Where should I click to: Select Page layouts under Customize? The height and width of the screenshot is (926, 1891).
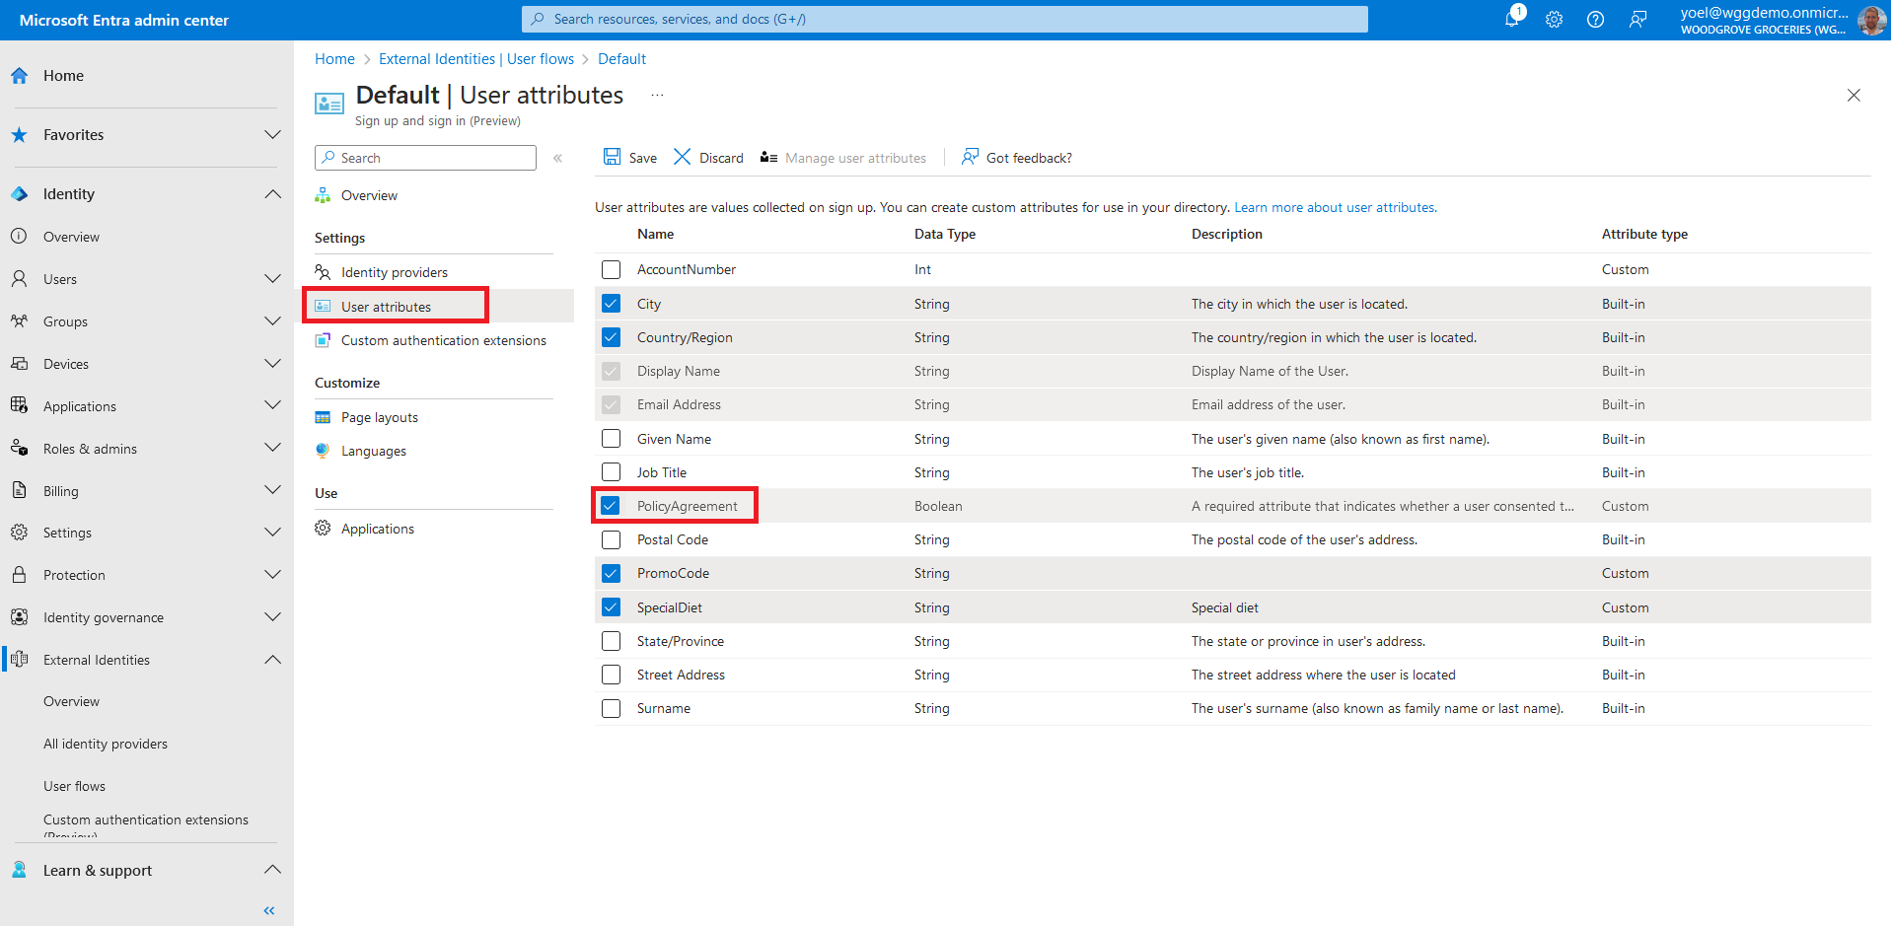(379, 418)
